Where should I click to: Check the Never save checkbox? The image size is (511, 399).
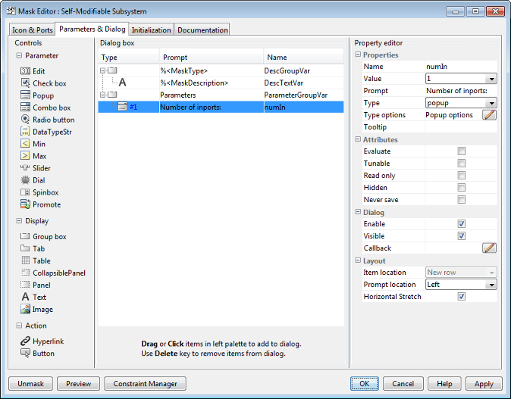[x=461, y=200]
